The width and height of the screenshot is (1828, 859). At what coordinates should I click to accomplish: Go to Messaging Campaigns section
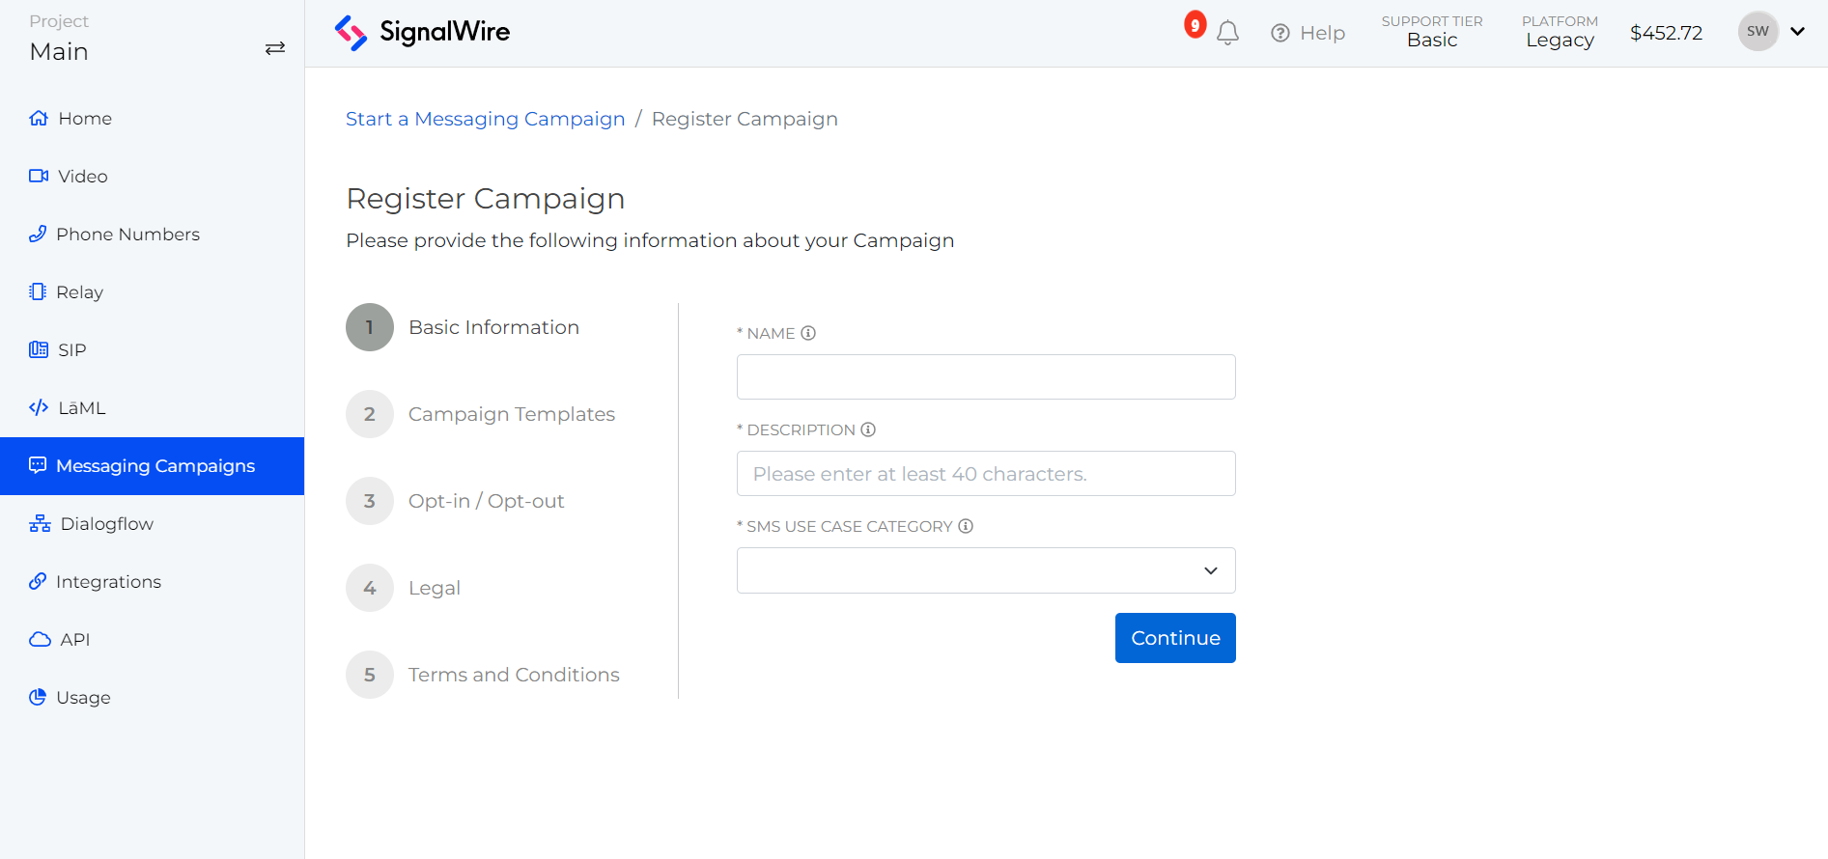click(155, 466)
